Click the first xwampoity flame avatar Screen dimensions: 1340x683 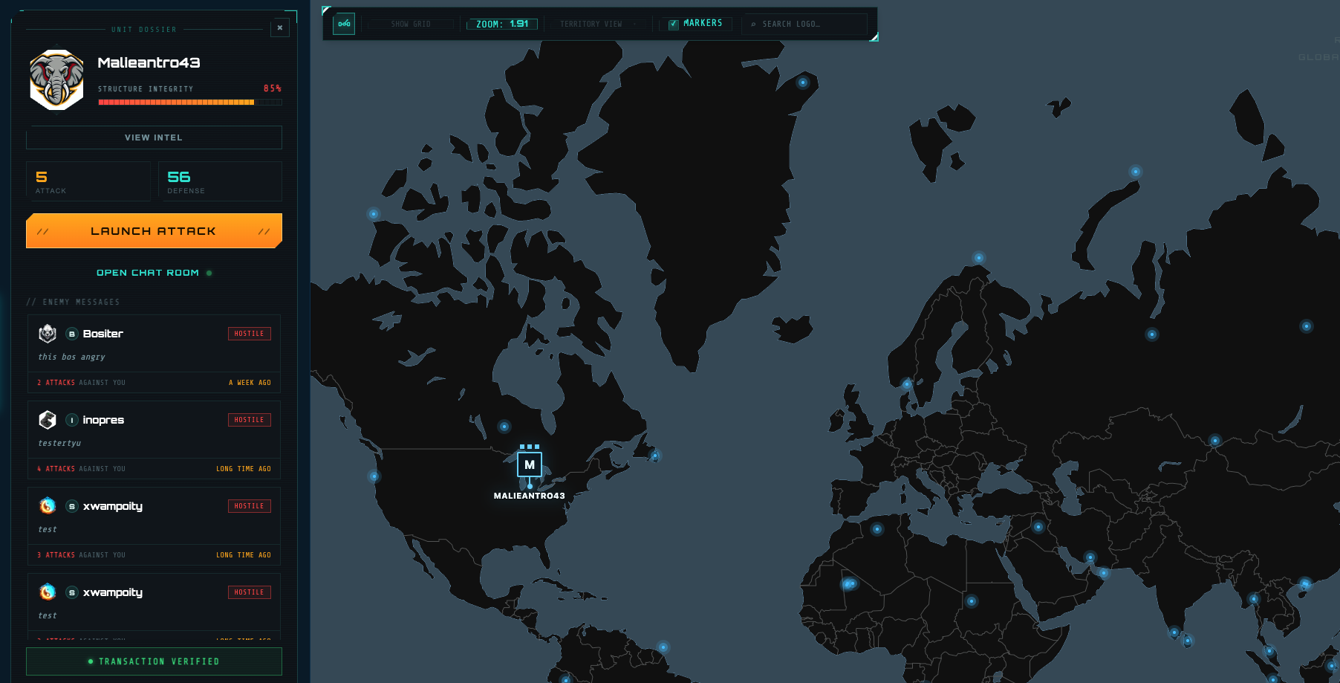(x=48, y=506)
